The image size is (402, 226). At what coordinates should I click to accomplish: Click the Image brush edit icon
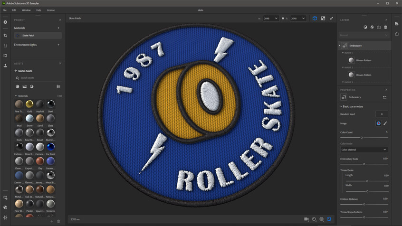pyautogui.click(x=385, y=123)
